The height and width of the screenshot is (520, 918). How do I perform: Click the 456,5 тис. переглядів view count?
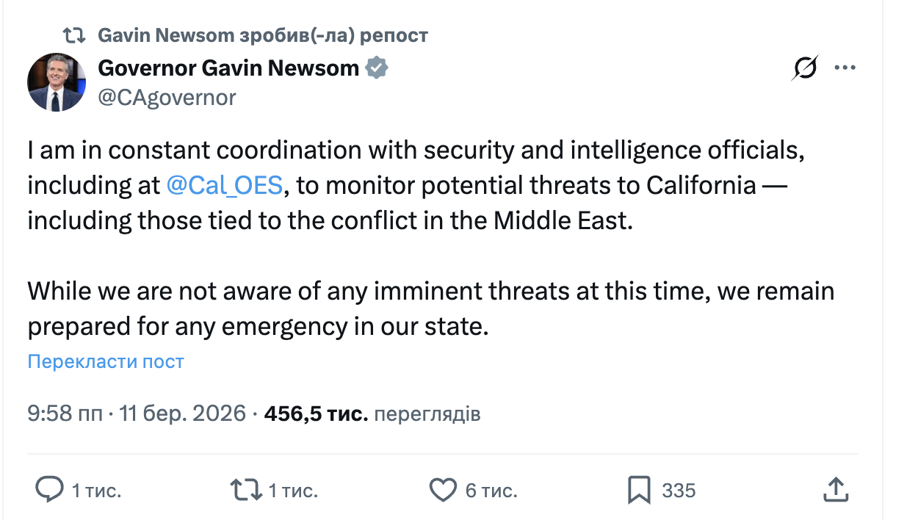[x=372, y=414]
